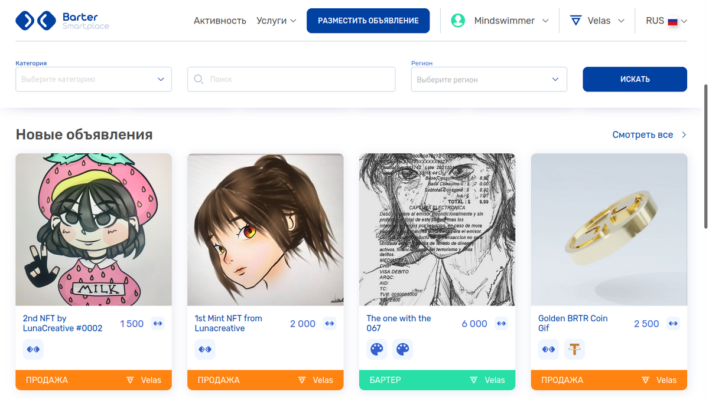Screen dimensions: 709x398
Task: Click the Поиск search input field
Action: coord(291,79)
